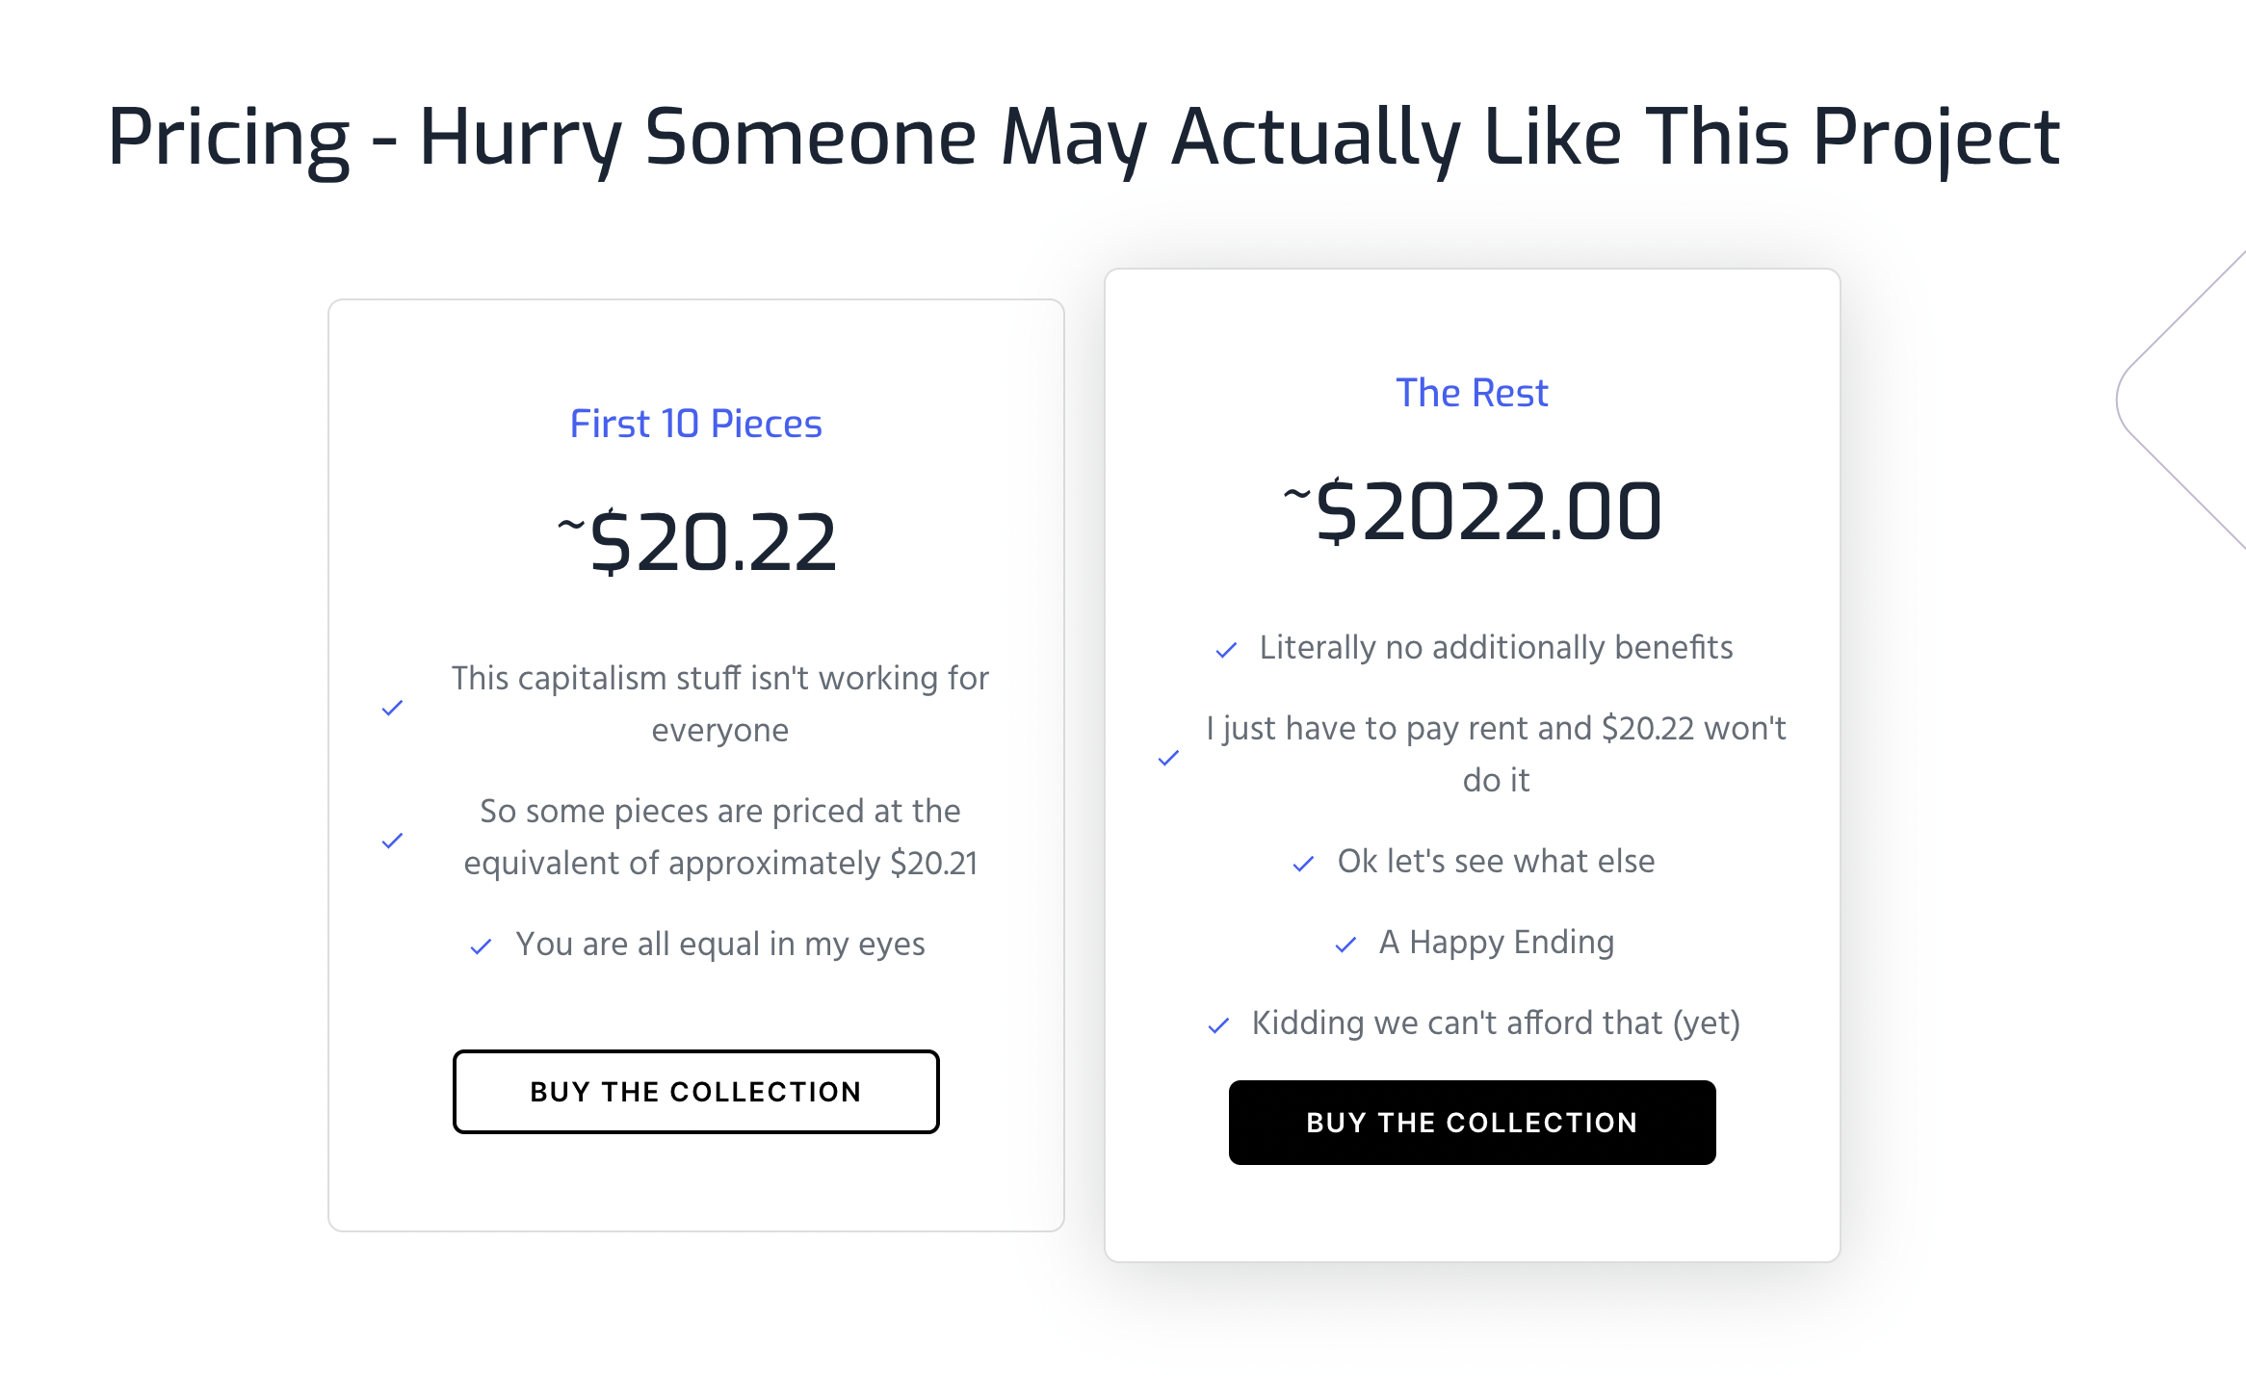The height and width of the screenshot is (1398, 2246).
Task: Click the "Ok let's see what else" text
Action: click(x=1496, y=862)
